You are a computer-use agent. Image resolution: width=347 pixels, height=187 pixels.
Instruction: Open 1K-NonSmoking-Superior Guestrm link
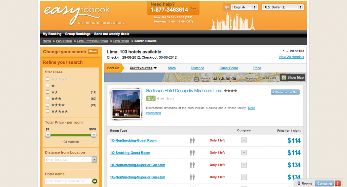[x=138, y=165]
